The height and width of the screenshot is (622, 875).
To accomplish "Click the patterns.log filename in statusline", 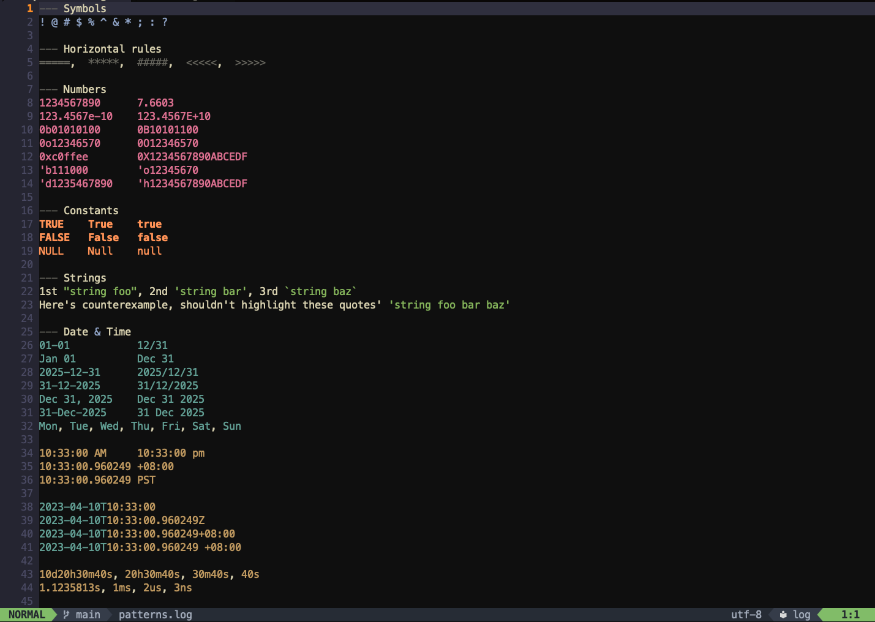I will coord(156,615).
